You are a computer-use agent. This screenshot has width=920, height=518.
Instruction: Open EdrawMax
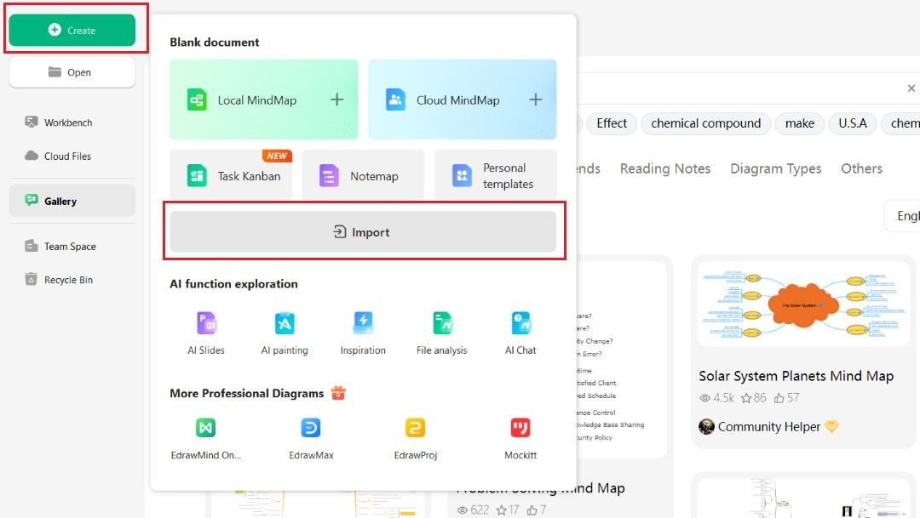click(311, 438)
